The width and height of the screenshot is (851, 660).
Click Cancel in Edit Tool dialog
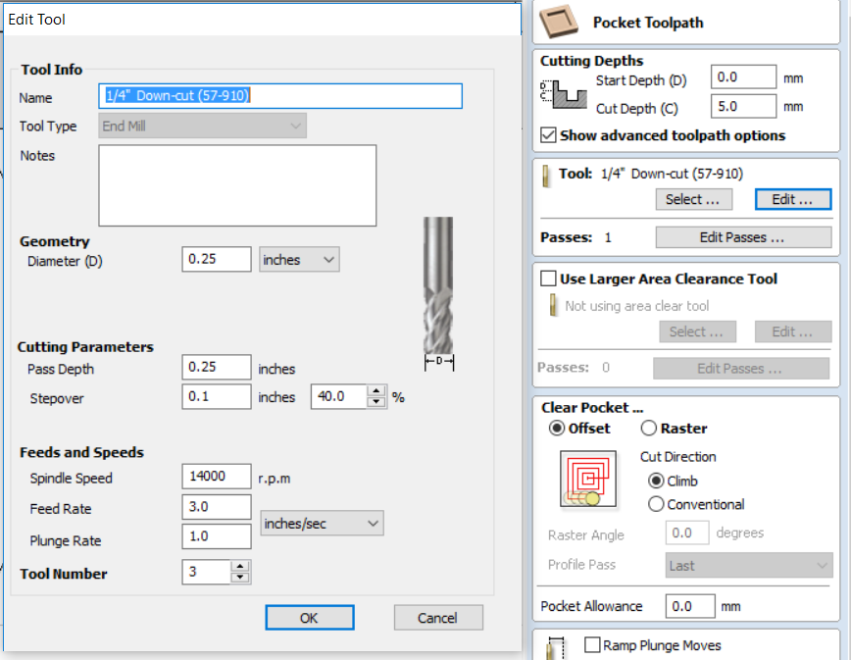(438, 618)
